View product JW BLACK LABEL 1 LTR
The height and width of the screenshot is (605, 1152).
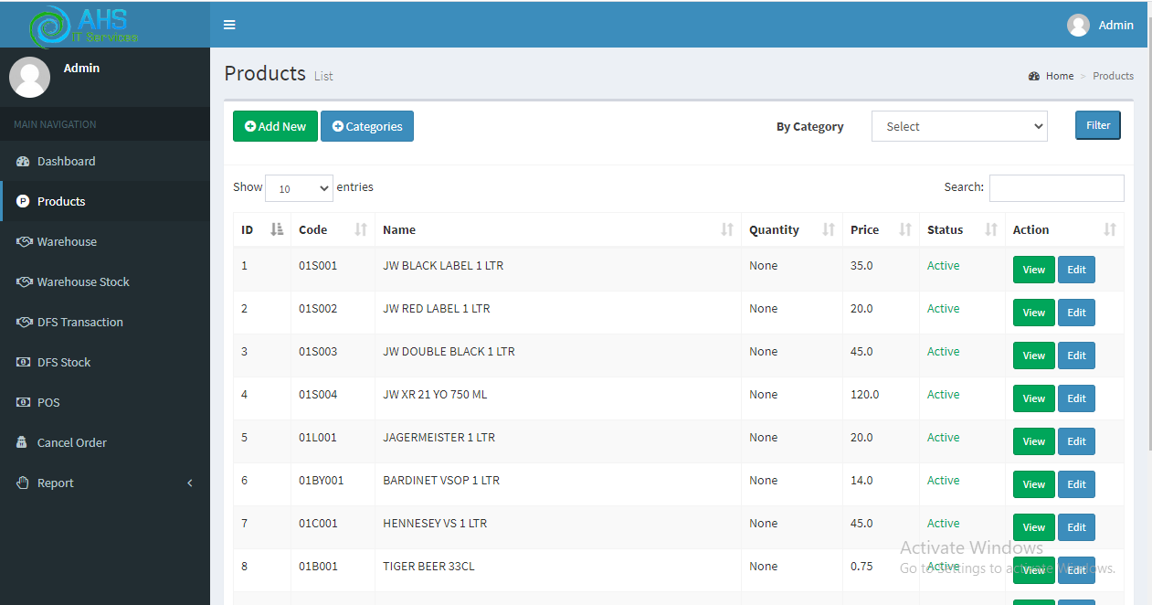[x=1034, y=270]
